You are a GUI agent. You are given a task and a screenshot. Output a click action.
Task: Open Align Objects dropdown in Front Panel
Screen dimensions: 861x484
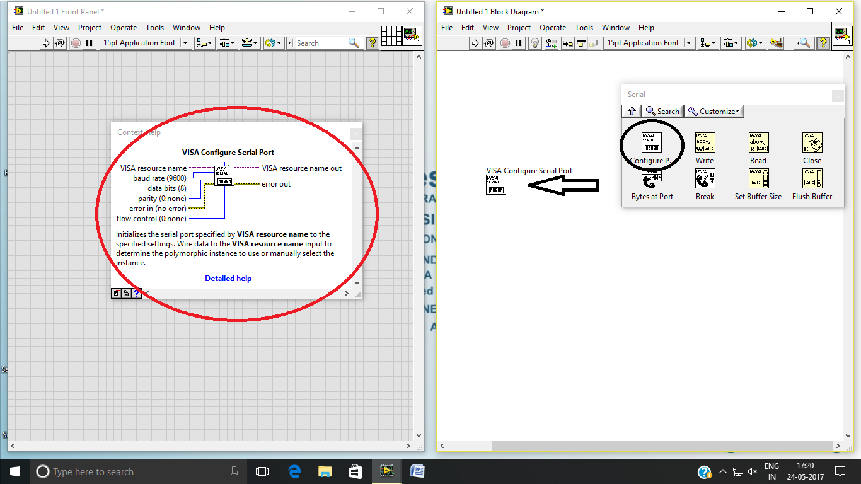204,43
